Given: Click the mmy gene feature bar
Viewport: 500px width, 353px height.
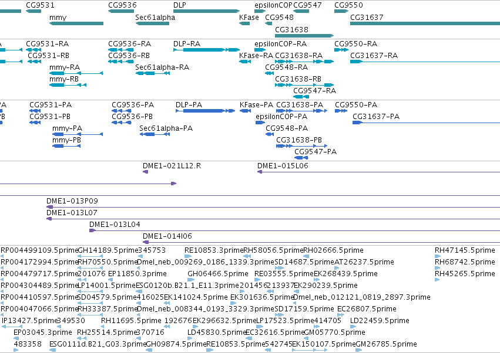Looking at the screenshot, I should [x=76, y=23].
